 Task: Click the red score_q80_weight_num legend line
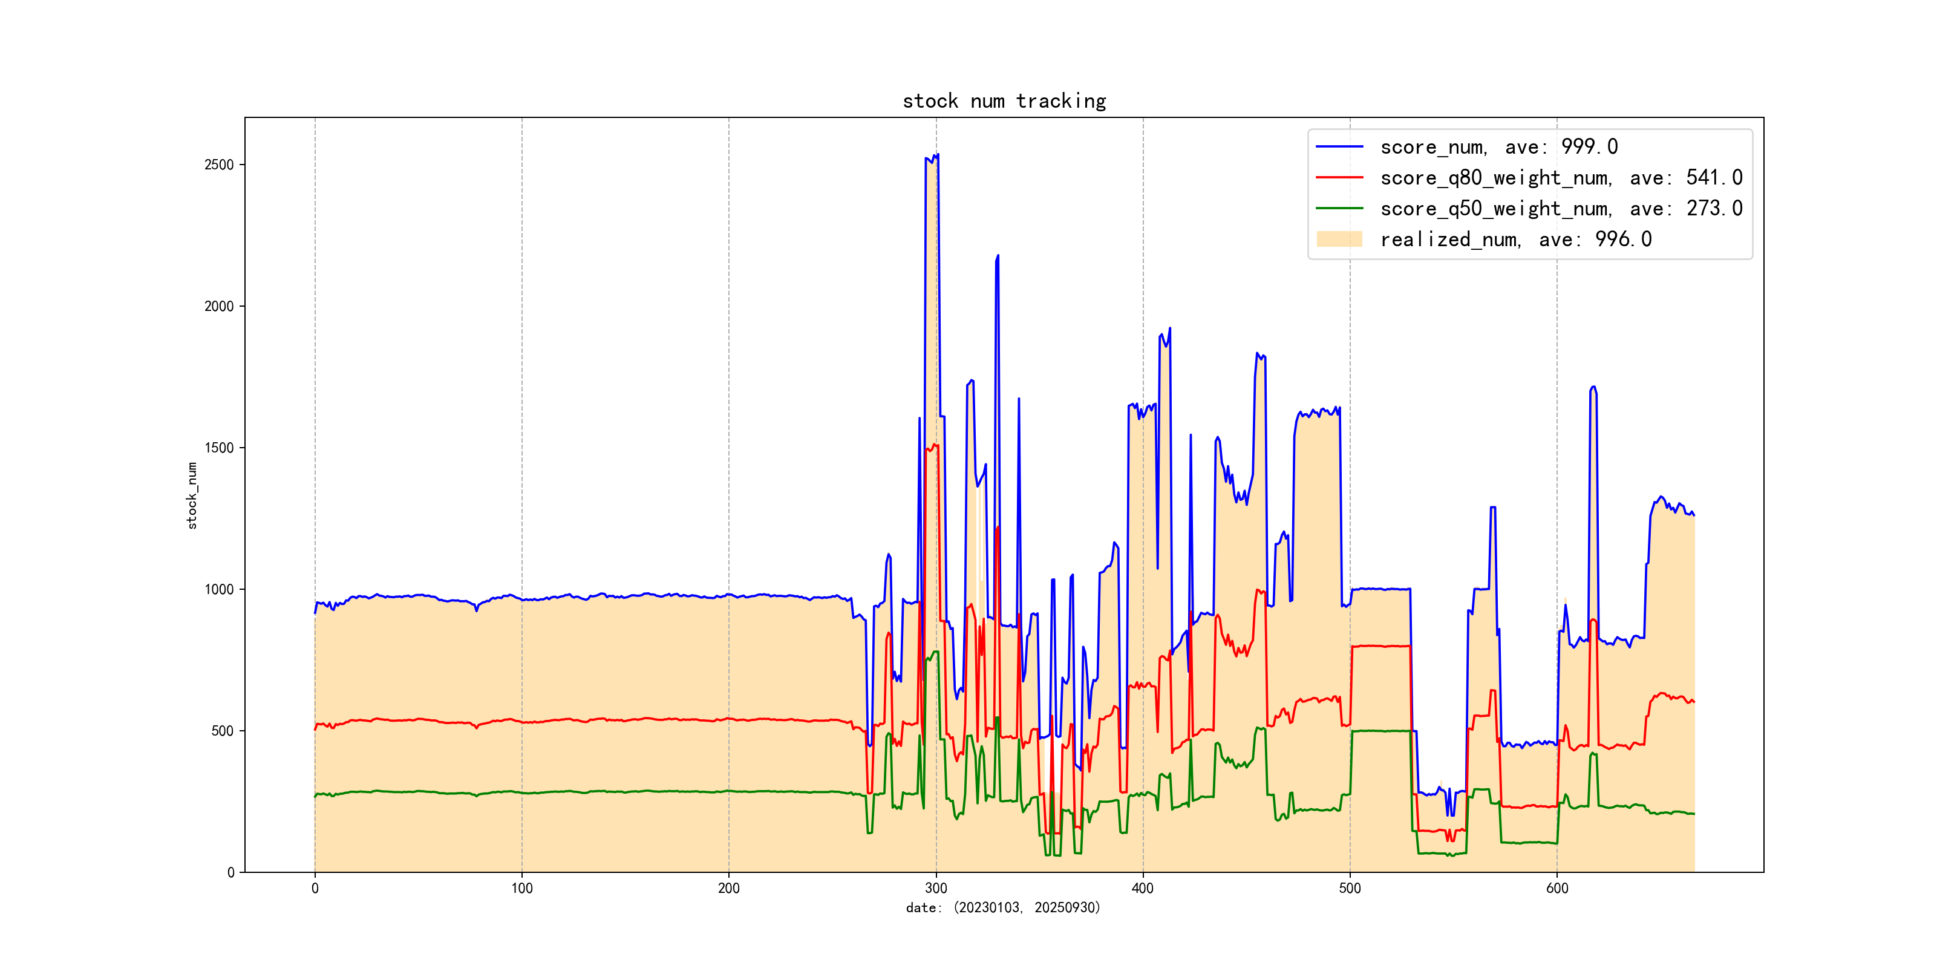tap(1339, 177)
